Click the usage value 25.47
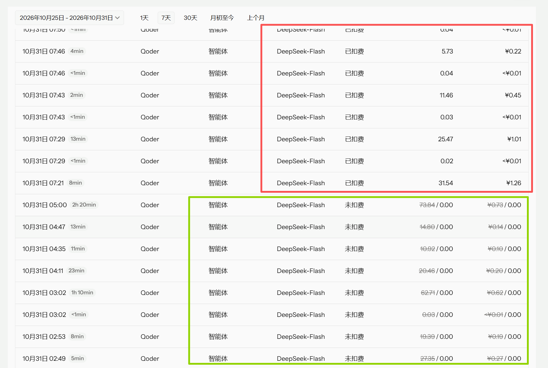The image size is (548, 368). point(445,139)
